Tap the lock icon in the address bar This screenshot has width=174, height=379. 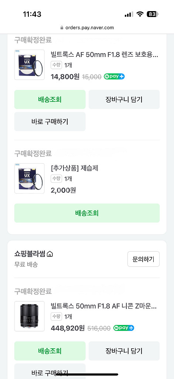coord(62,27)
